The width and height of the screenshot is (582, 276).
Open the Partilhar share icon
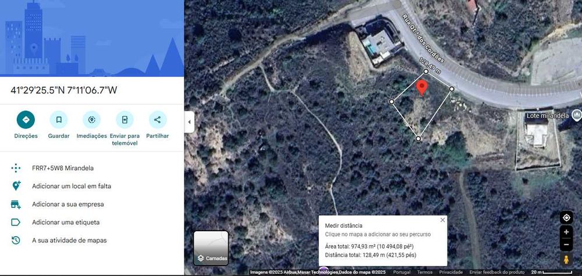pos(157,120)
